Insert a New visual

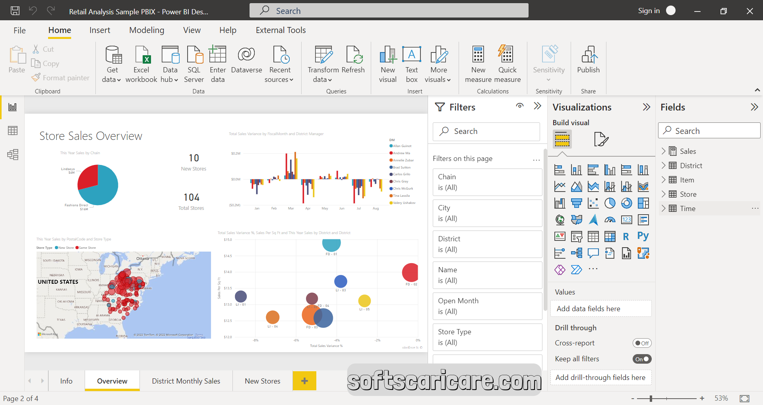[388, 64]
